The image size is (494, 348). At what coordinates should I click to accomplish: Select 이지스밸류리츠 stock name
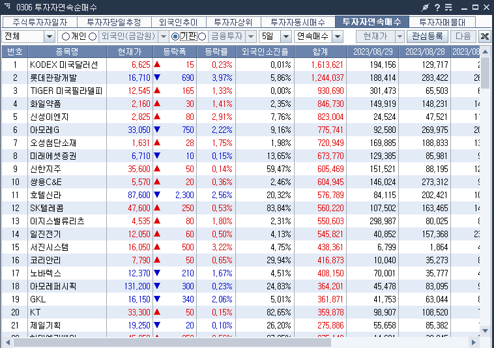tap(57, 222)
